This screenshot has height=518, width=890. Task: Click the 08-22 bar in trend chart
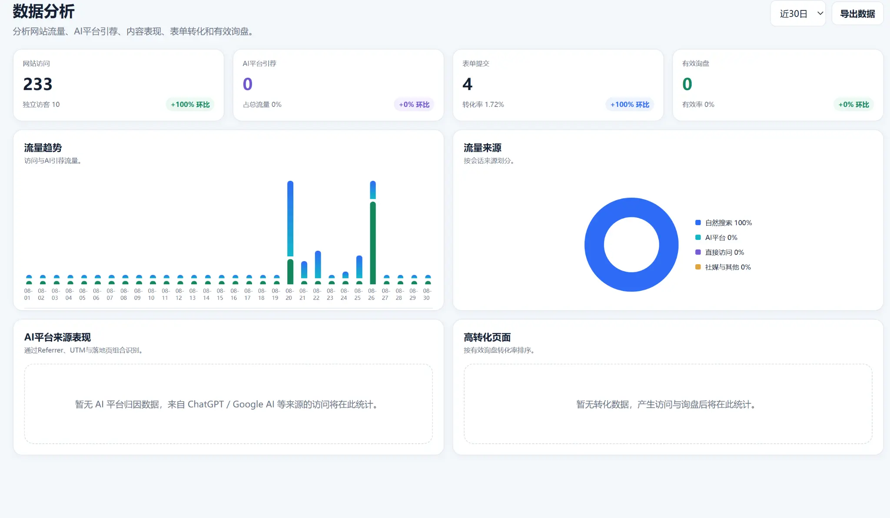point(318,264)
